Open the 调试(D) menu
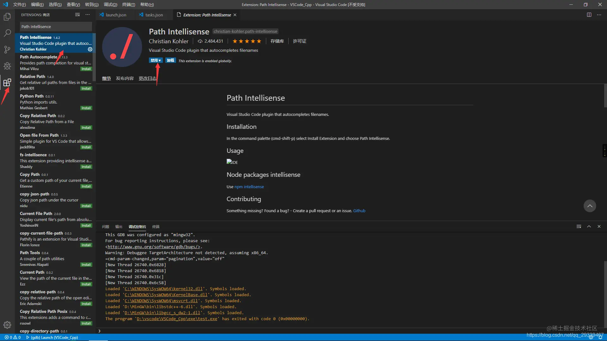 pos(110,4)
